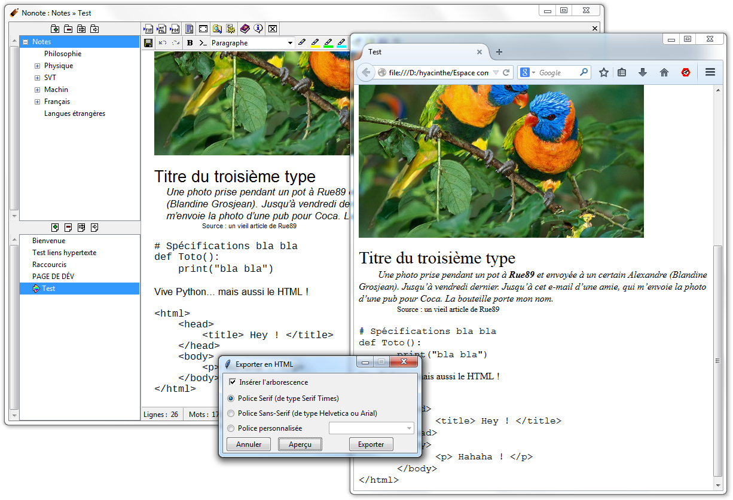Open the document properties page icon
Image resolution: width=733 pixels, height=500 pixels.
(189, 29)
